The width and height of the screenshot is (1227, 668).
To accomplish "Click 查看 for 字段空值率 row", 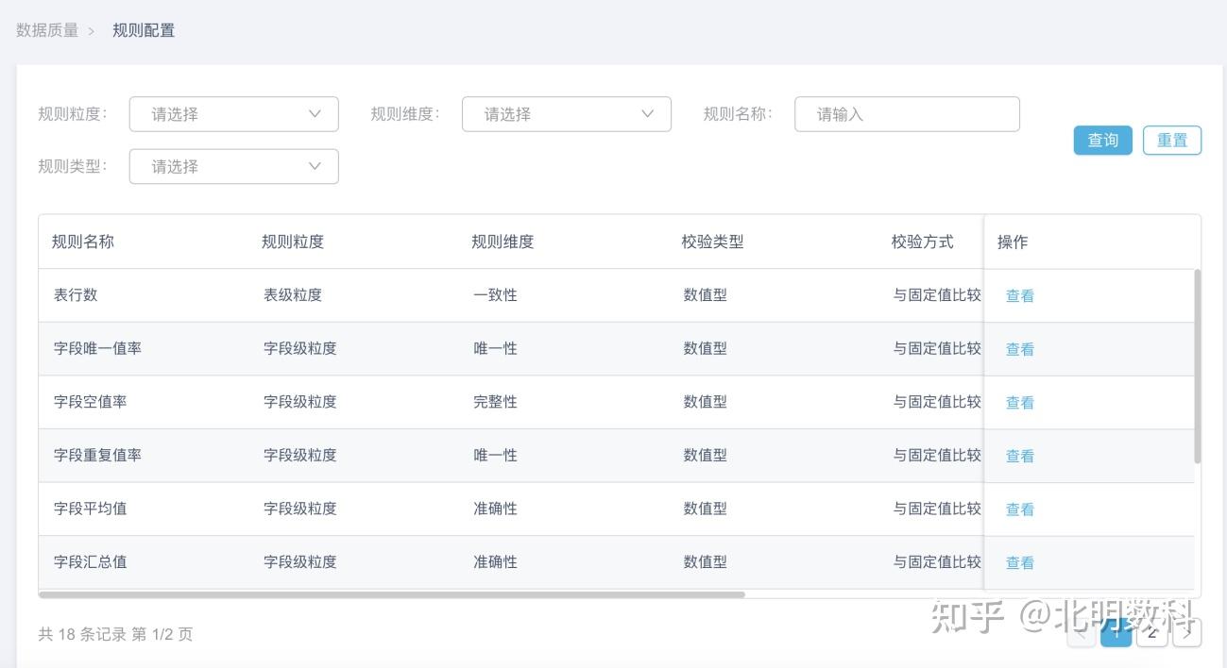I will click(1019, 403).
